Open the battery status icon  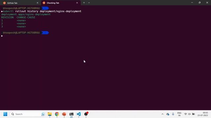(x=194, y=114)
